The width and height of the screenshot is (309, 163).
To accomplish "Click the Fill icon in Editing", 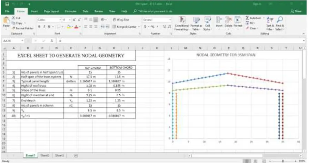I will point(247,23).
